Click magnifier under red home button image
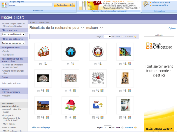Image resolution: width=177 pixels, height=134 pixels. point(100,64)
